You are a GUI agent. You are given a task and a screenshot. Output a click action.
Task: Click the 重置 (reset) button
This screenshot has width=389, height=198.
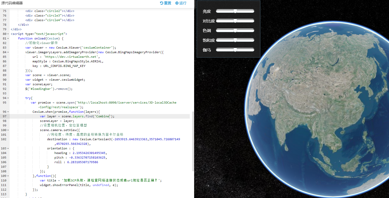click(166, 3)
